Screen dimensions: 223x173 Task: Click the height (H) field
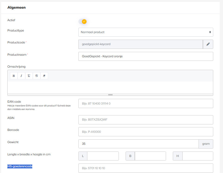tap(197, 156)
